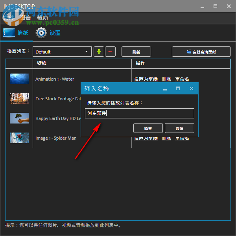Cancel the dialog with 取消 button

coord(179,128)
